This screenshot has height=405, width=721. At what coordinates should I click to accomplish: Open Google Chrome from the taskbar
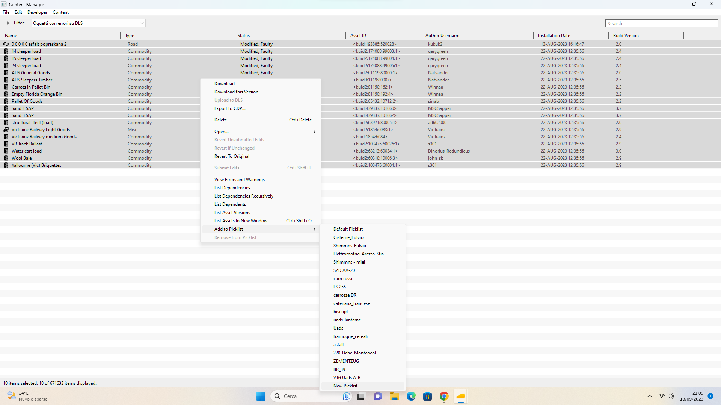pos(444,396)
